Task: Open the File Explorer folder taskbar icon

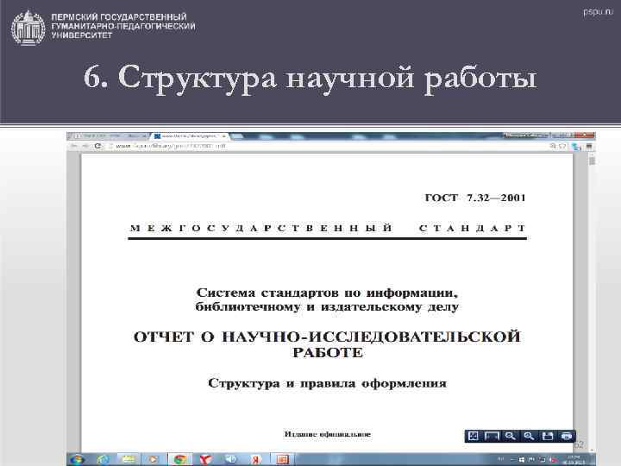Action: (x=129, y=460)
